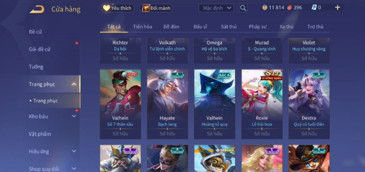Click the golden back arrow icon

click(37, 9)
